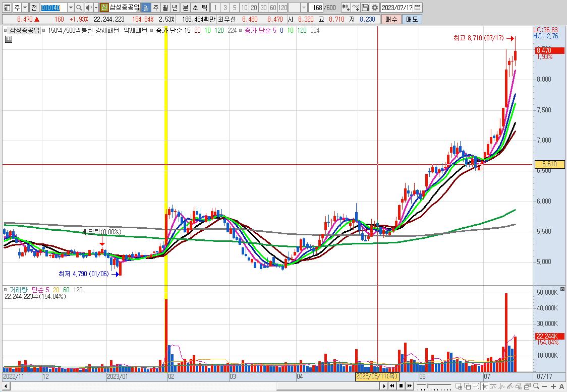Click the 150억/500억봉찐 indicator label
This screenshot has height=392, width=567.
pyautogui.click(x=71, y=30)
